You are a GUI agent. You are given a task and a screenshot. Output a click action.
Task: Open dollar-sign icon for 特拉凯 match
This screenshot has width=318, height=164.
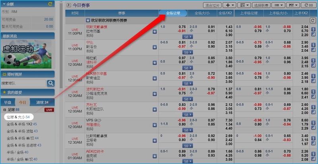tap(313, 61)
